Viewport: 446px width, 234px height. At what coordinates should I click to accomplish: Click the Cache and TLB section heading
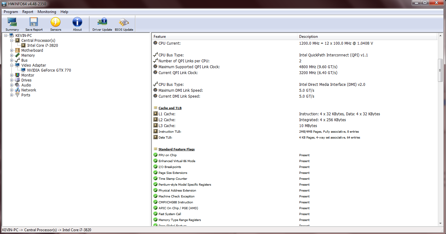click(170, 108)
